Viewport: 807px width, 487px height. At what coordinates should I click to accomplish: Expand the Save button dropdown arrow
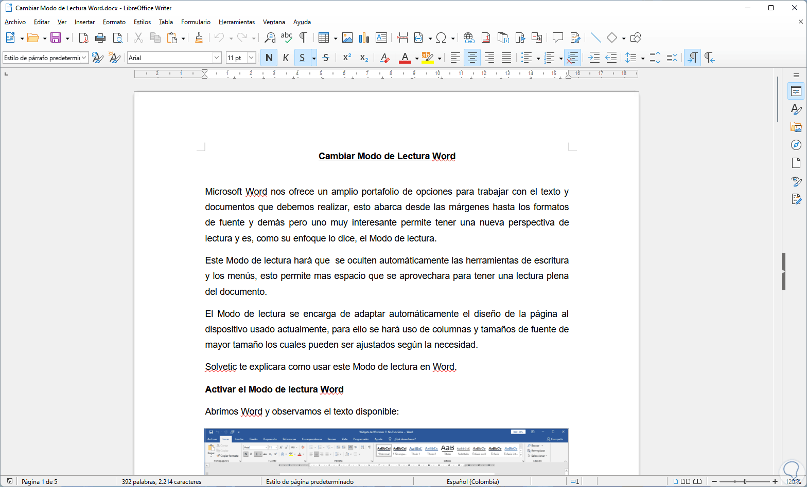click(x=67, y=38)
